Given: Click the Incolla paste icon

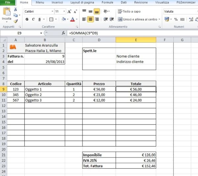Looking at the screenshot, I should (x=7, y=13).
